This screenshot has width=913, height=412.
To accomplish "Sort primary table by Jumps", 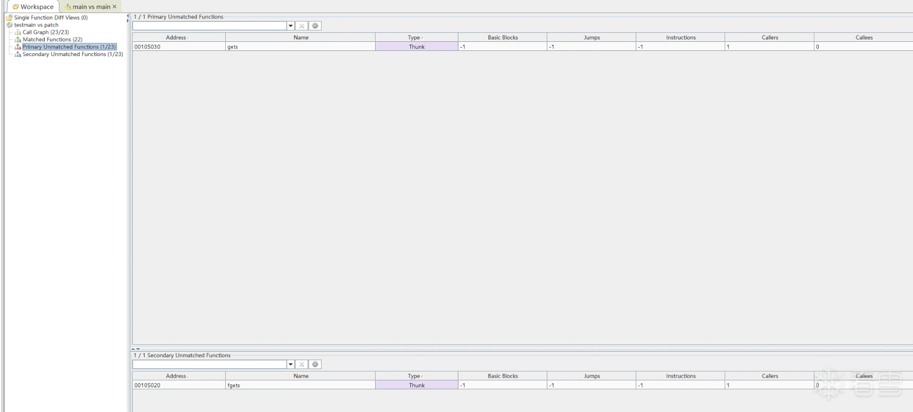I will (x=592, y=38).
